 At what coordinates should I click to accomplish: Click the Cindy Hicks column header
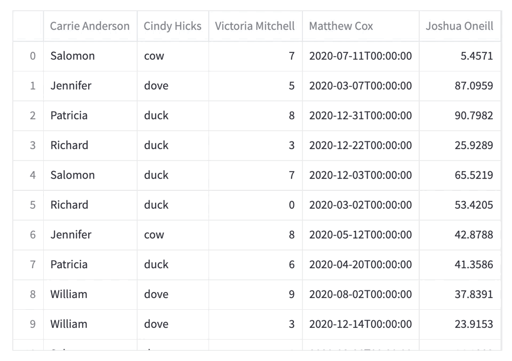(173, 26)
